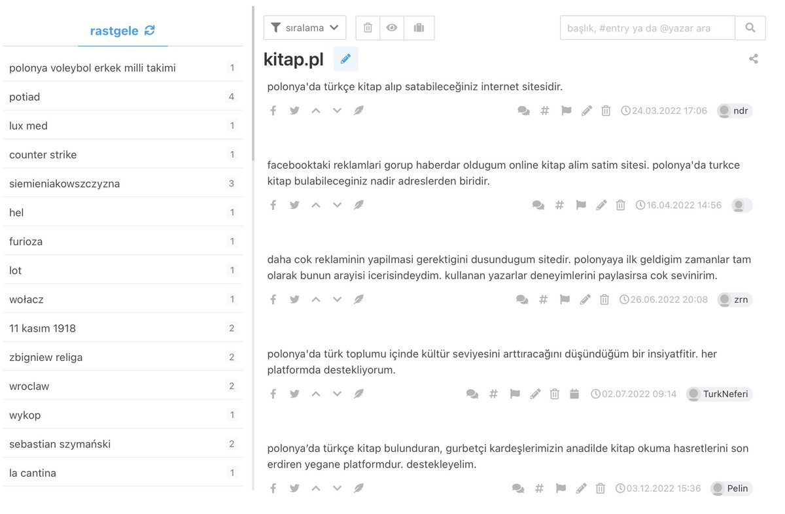Downvote the entry by zrn

(337, 300)
